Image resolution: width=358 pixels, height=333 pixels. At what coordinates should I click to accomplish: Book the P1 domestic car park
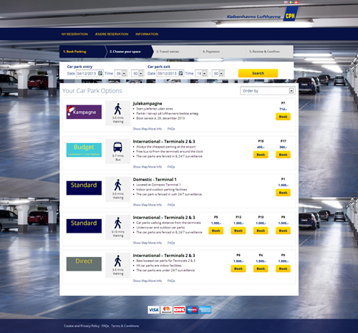(283, 193)
